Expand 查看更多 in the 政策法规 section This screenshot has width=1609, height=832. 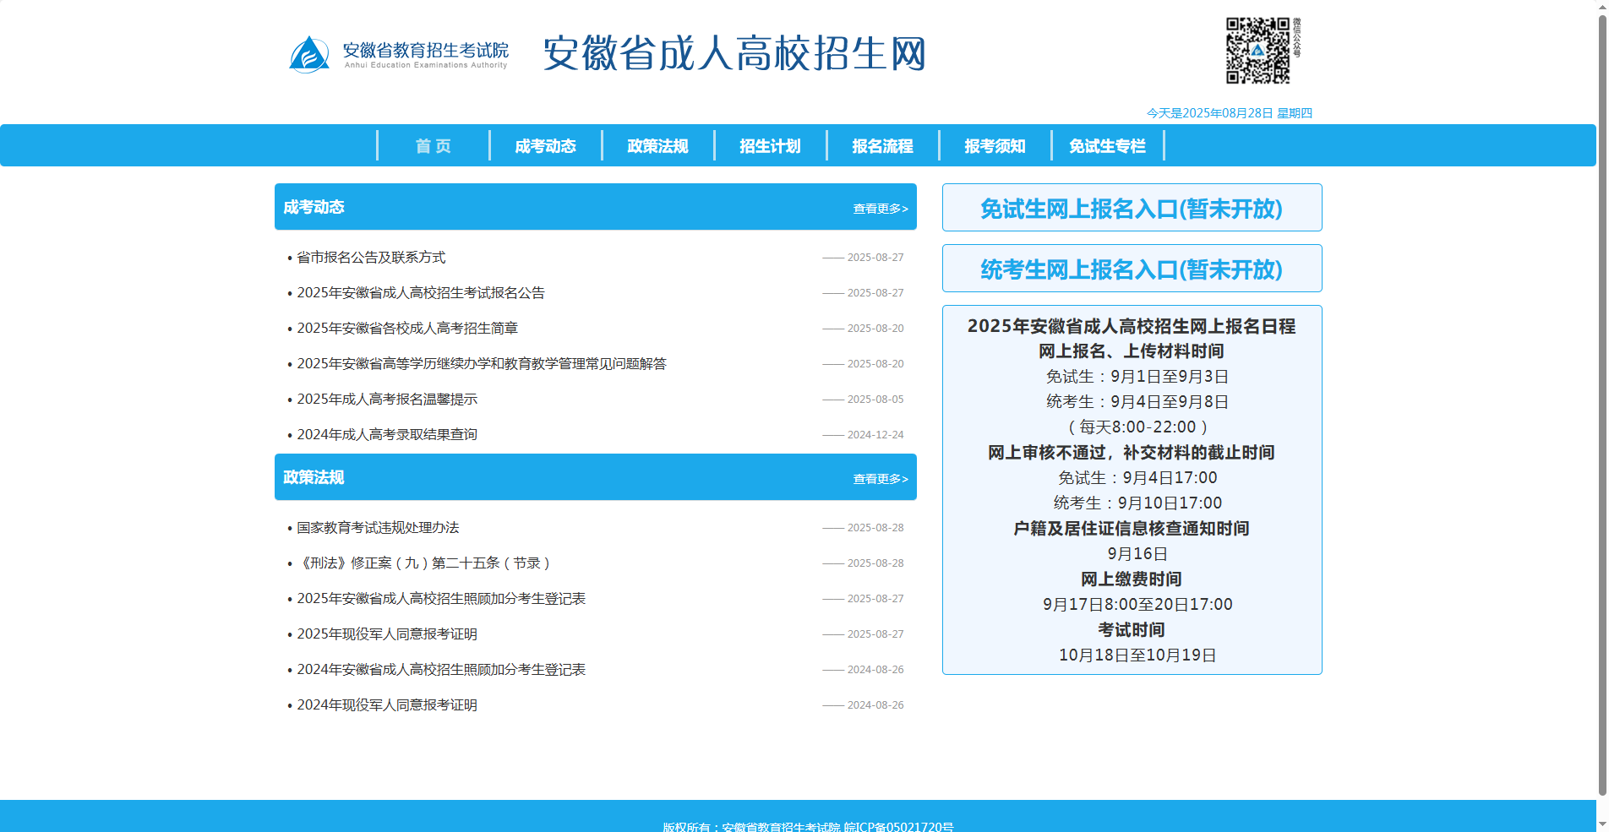pos(879,477)
